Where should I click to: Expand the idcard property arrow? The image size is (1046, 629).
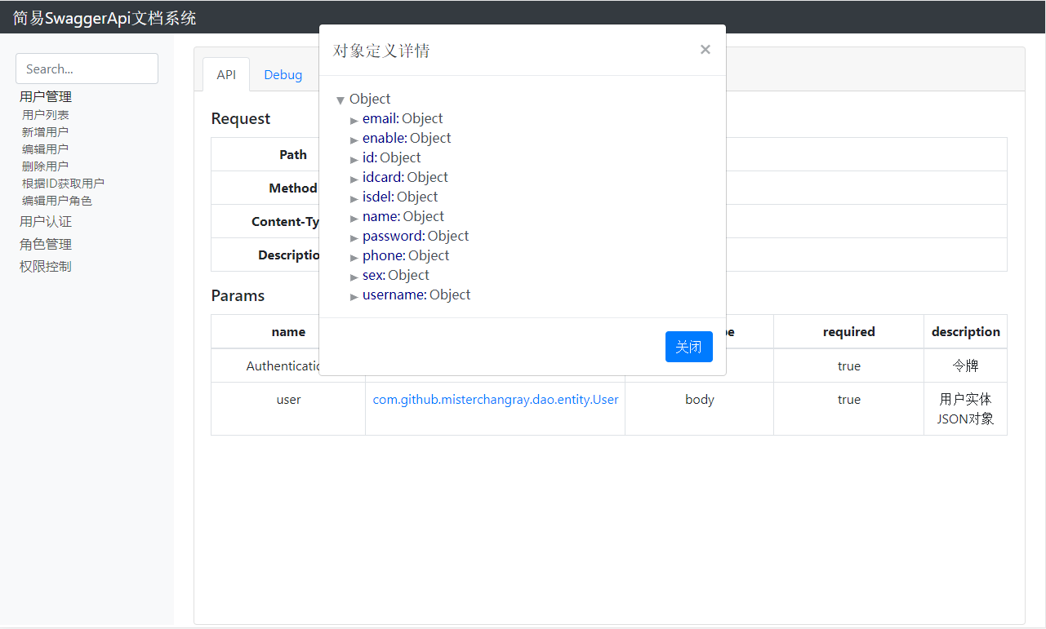click(354, 179)
